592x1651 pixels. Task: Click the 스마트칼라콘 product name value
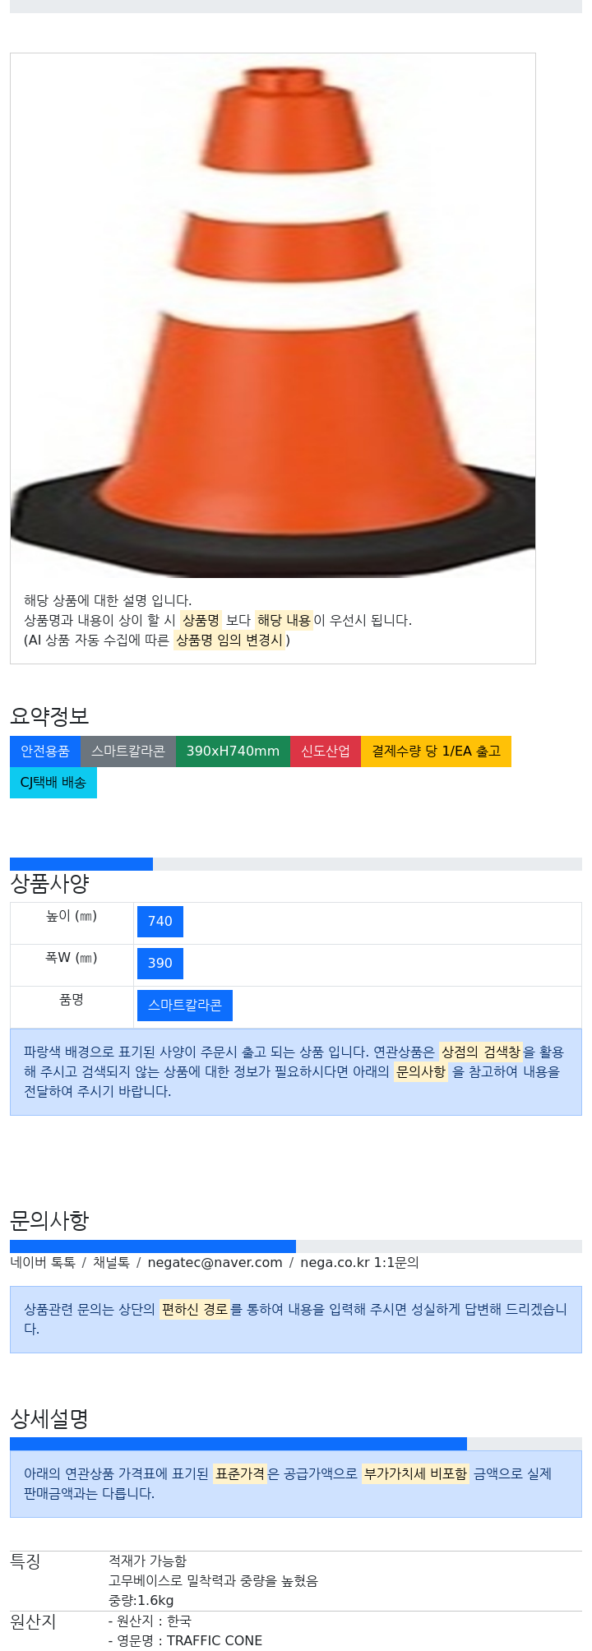pos(185,1006)
